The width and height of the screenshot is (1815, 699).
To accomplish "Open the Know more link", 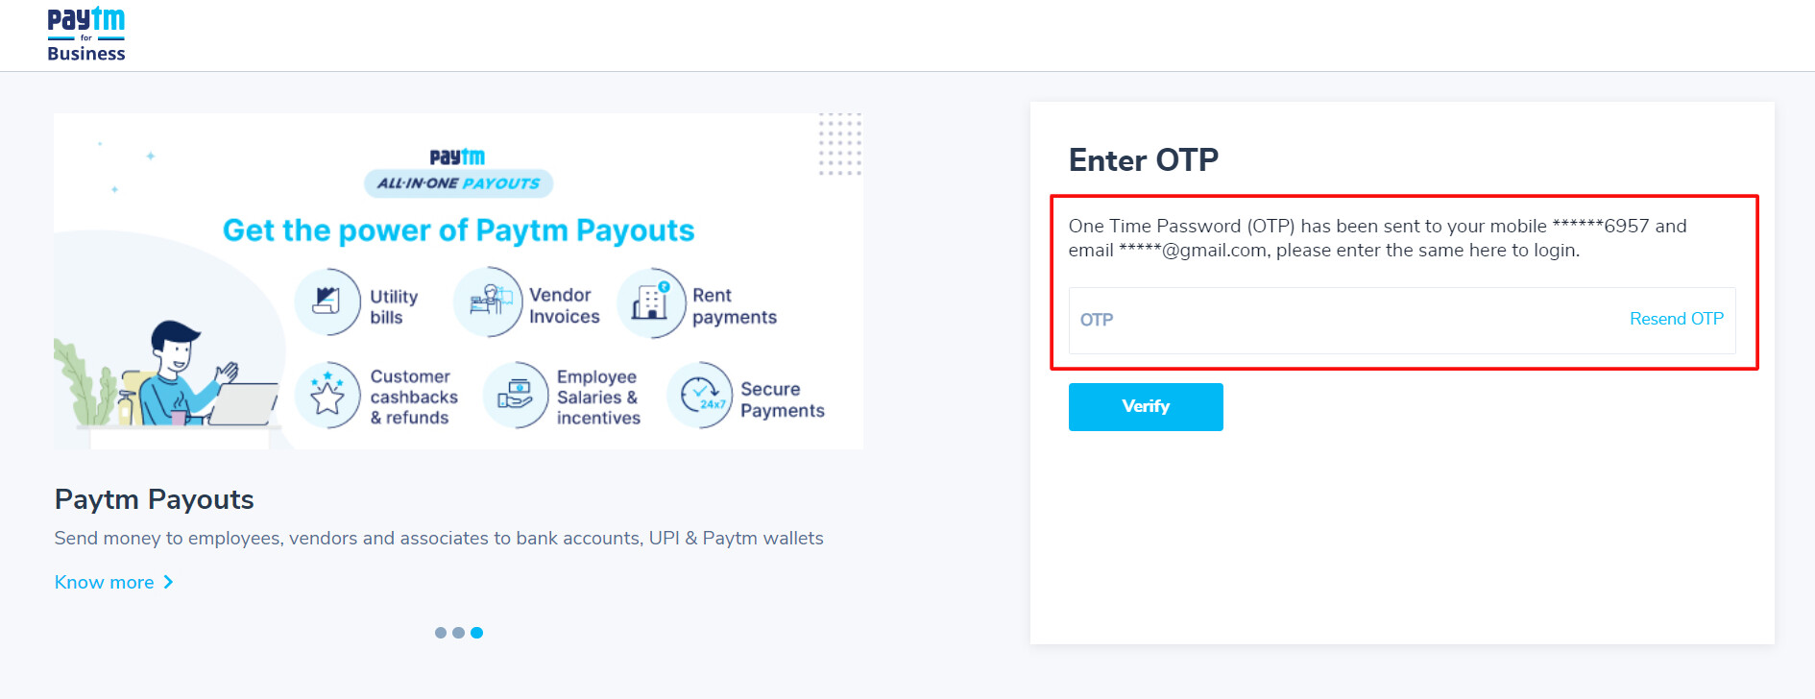I will click(105, 582).
